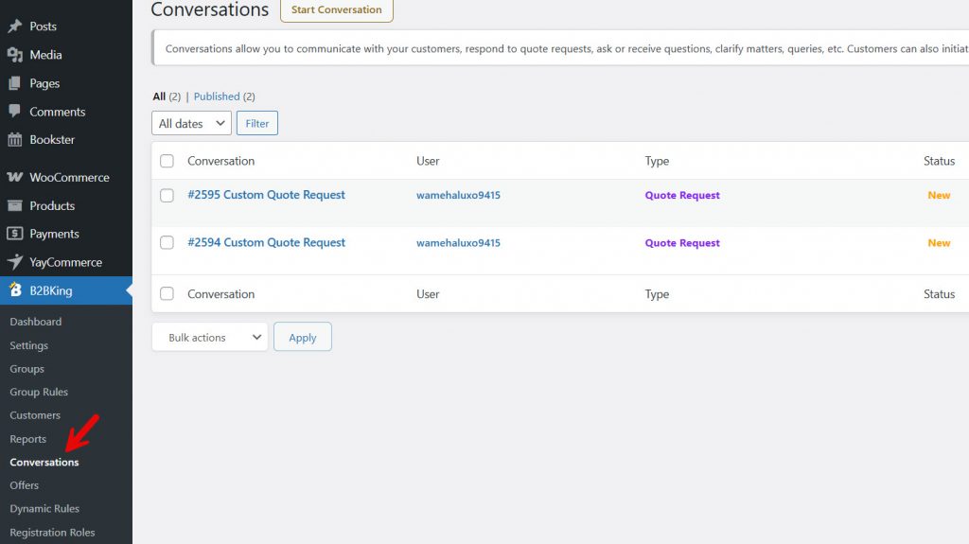The image size is (969, 544).
Task: Click the Posts pushpin icon
Action: 15,26
